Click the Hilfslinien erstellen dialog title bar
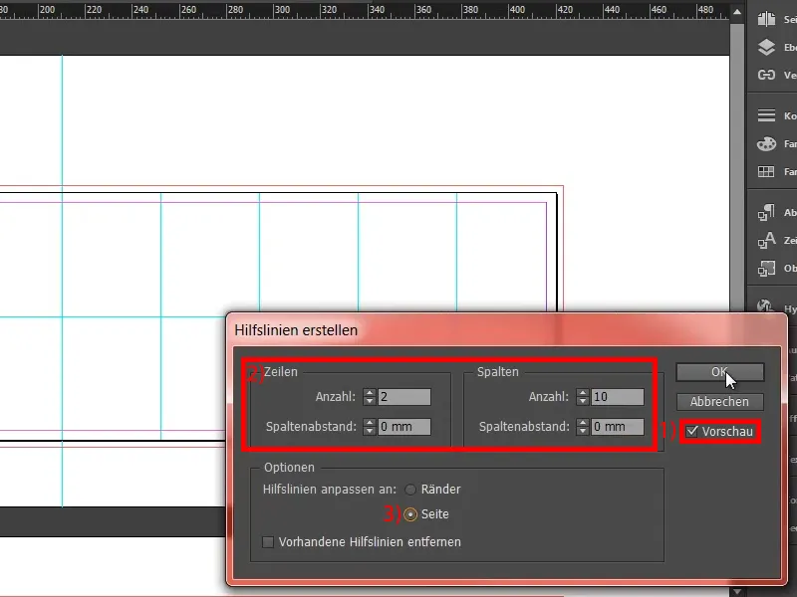797x597 pixels. (506, 330)
